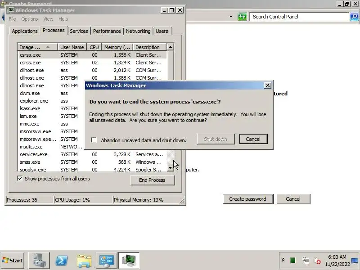Image resolution: width=360 pixels, height=270 pixels.
Task: Sort by Memory column header
Action: point(117,47)
